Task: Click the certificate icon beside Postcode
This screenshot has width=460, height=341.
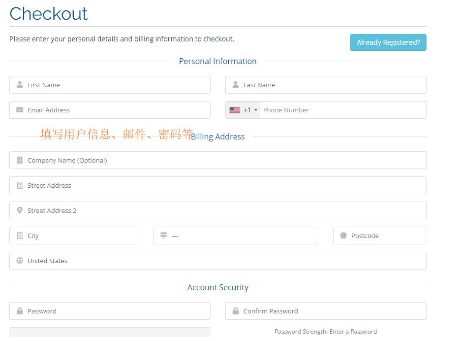Action: (343, 236)
